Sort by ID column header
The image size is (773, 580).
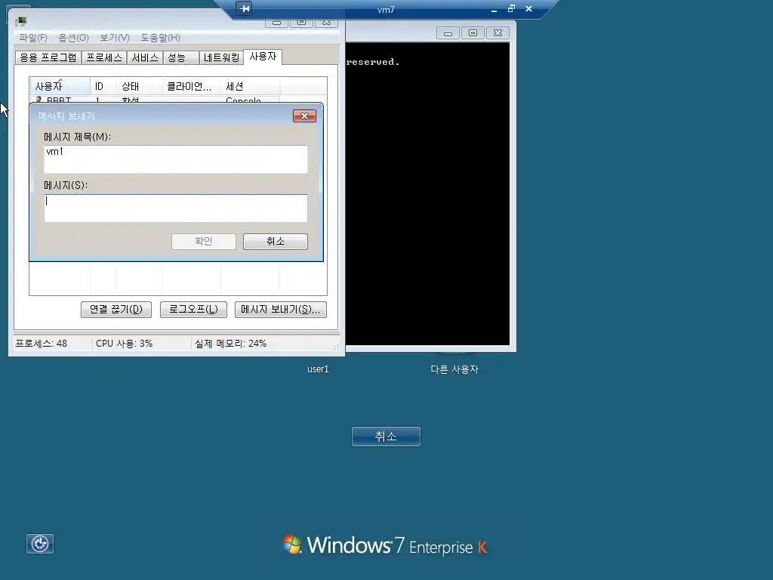[x=103, y=86]
